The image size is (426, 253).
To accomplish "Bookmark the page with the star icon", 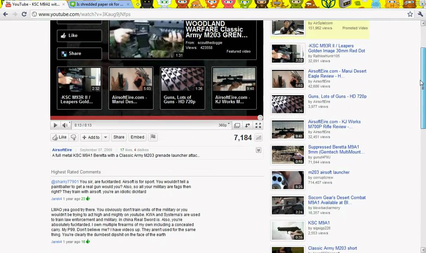I will click(410, 14).
